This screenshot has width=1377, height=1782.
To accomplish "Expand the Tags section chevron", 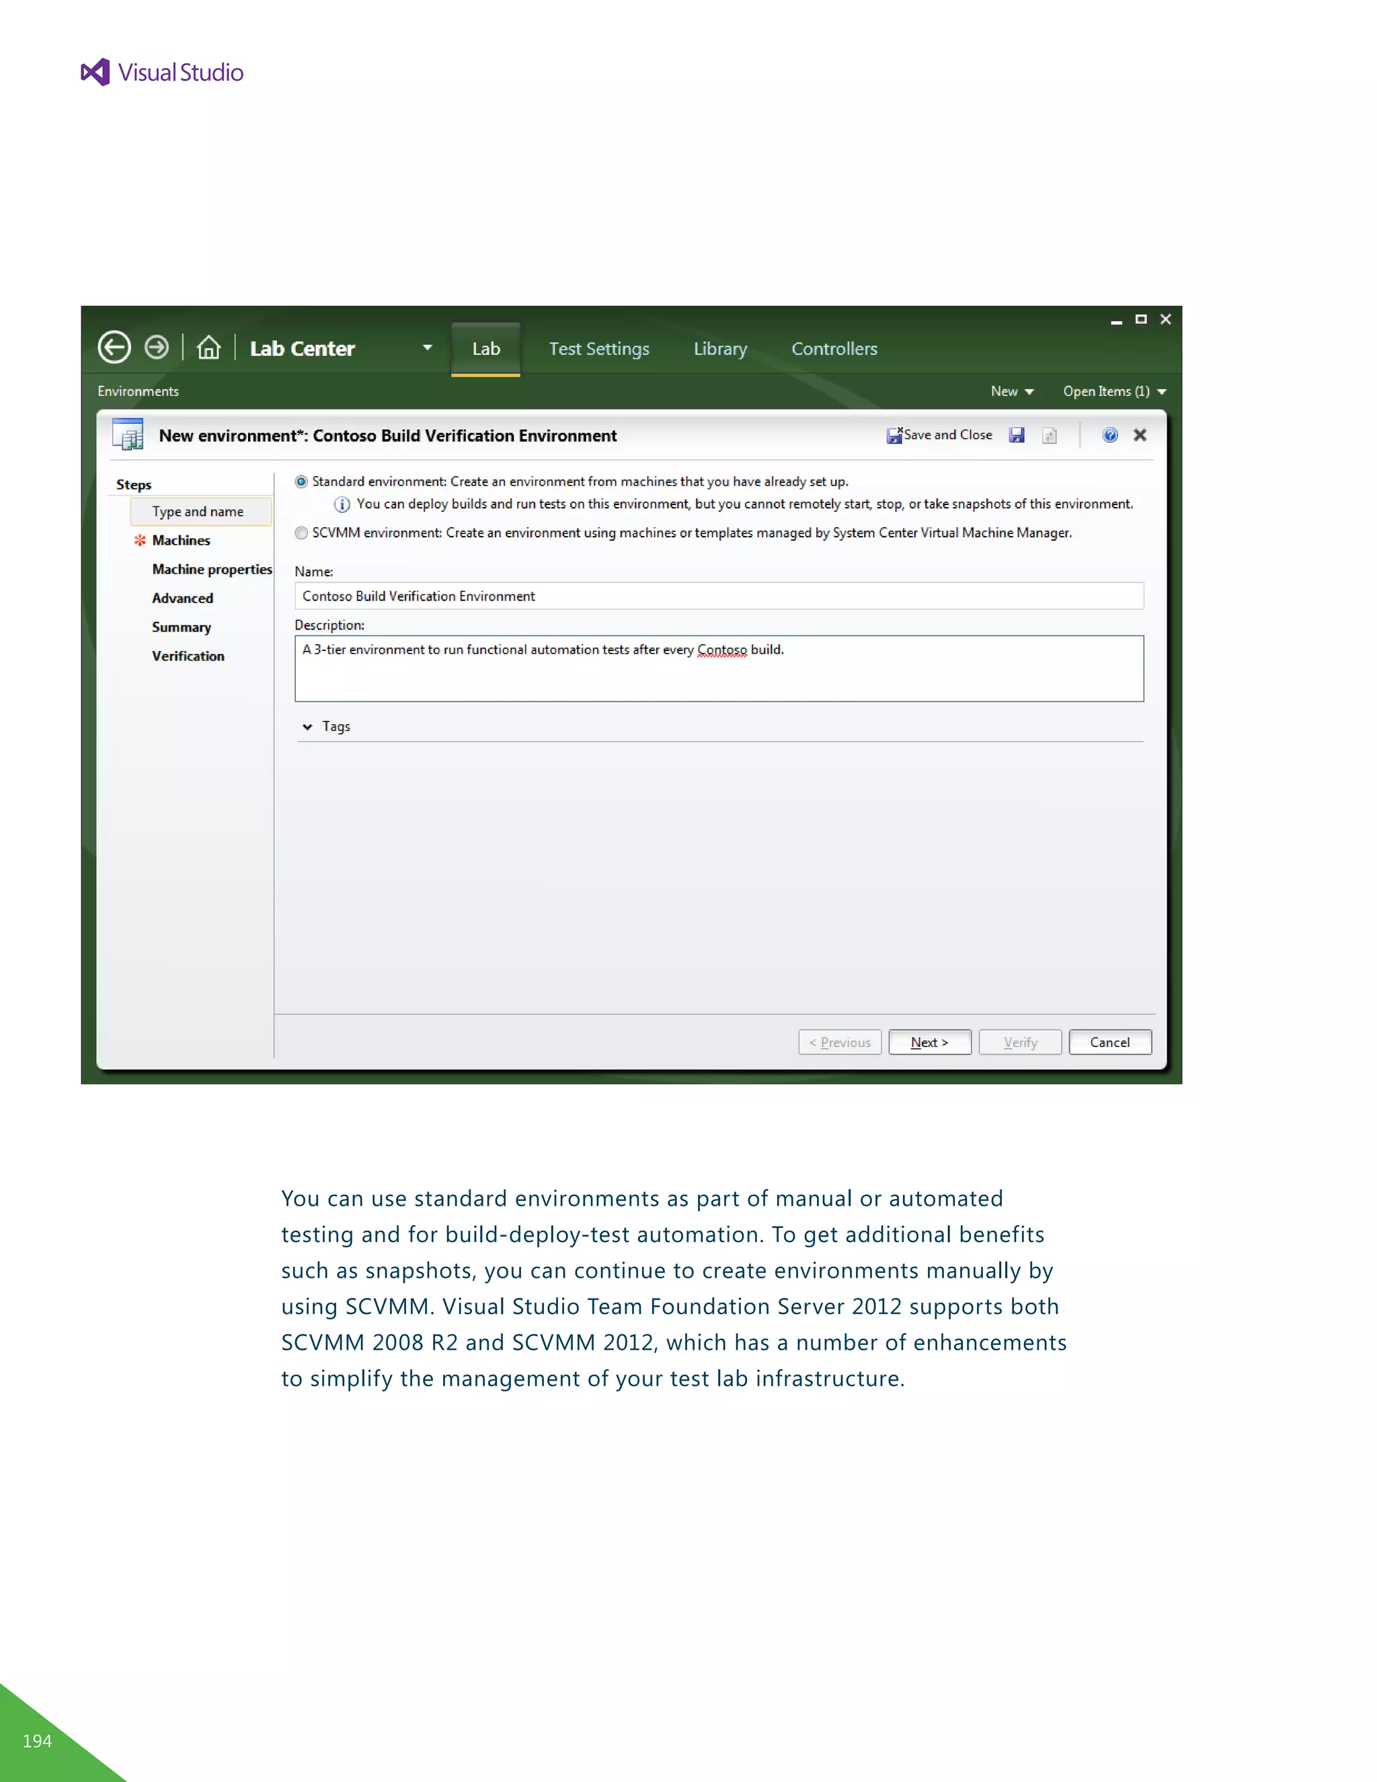I will pos(307,726).
